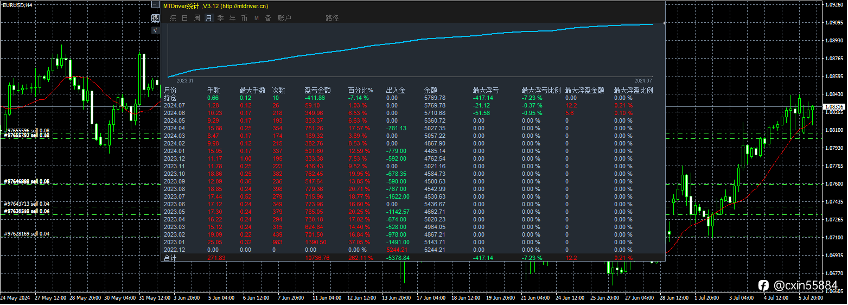The width and height of the screenshot is (848, 305).
Task: Click the current price tag 1.08316
Action: tap(833, 106)
